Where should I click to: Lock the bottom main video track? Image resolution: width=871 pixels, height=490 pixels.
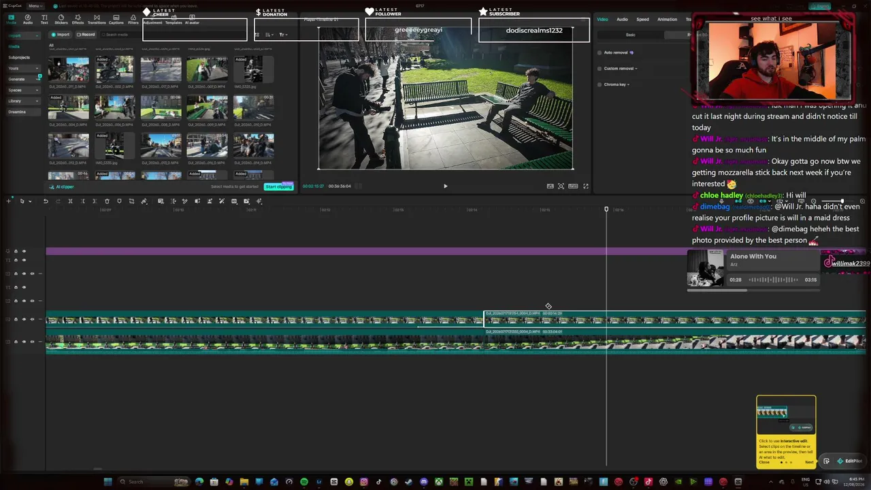point(16,342)
